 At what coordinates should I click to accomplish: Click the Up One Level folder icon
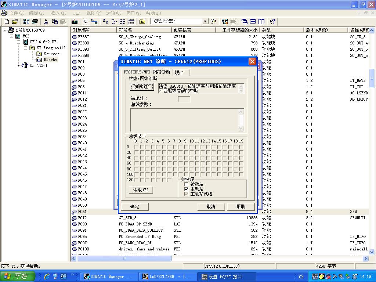(142, 22)
